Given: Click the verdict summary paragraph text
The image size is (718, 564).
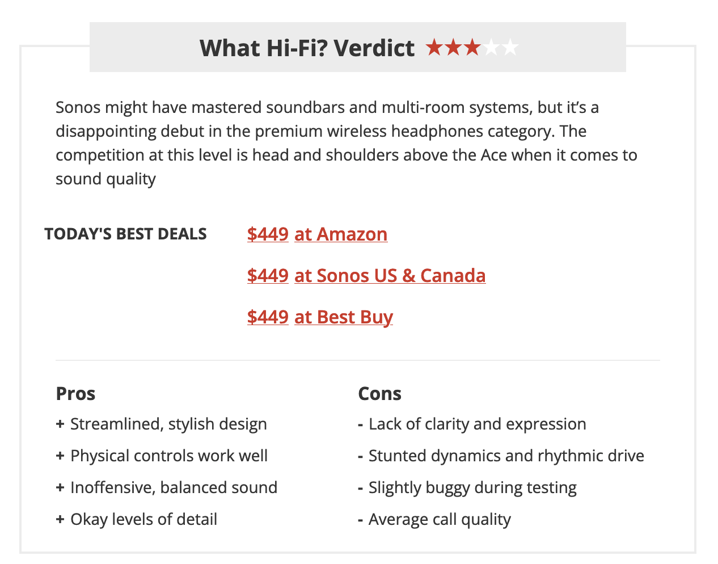Looking at the screenshot, I should [x=347, y=143].
